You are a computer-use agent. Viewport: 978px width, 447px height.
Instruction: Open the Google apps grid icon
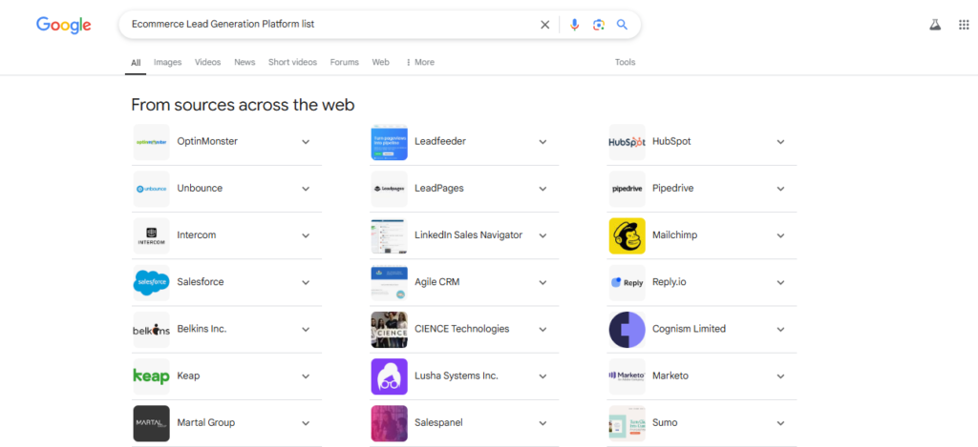964,24
